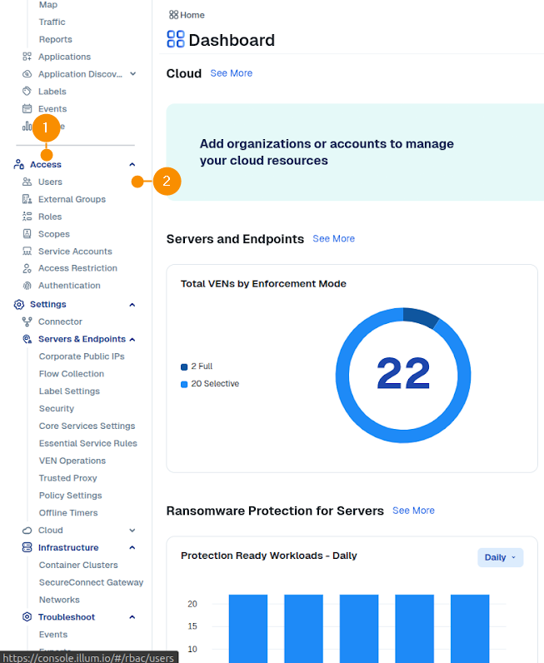Click the 2 Full legend swatch

tap(184, 366)
